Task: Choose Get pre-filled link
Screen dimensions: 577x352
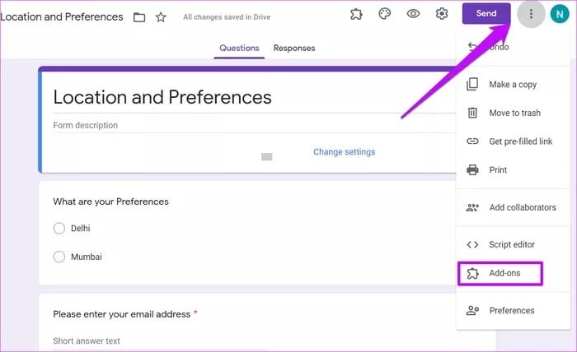Action: (x=513, y=141)
